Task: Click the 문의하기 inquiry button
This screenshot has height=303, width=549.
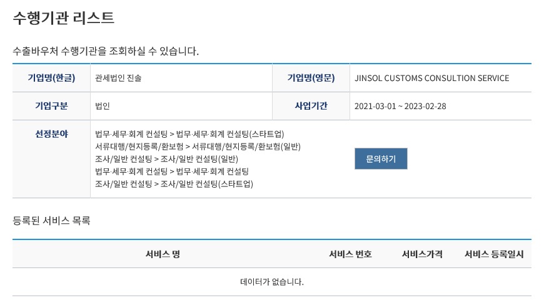Action: (380, 159)
